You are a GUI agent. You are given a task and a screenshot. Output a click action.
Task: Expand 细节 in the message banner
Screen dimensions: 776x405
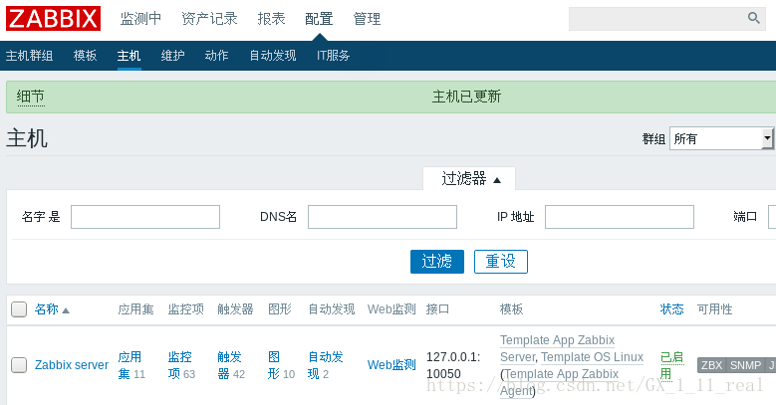tap(31, 97)
